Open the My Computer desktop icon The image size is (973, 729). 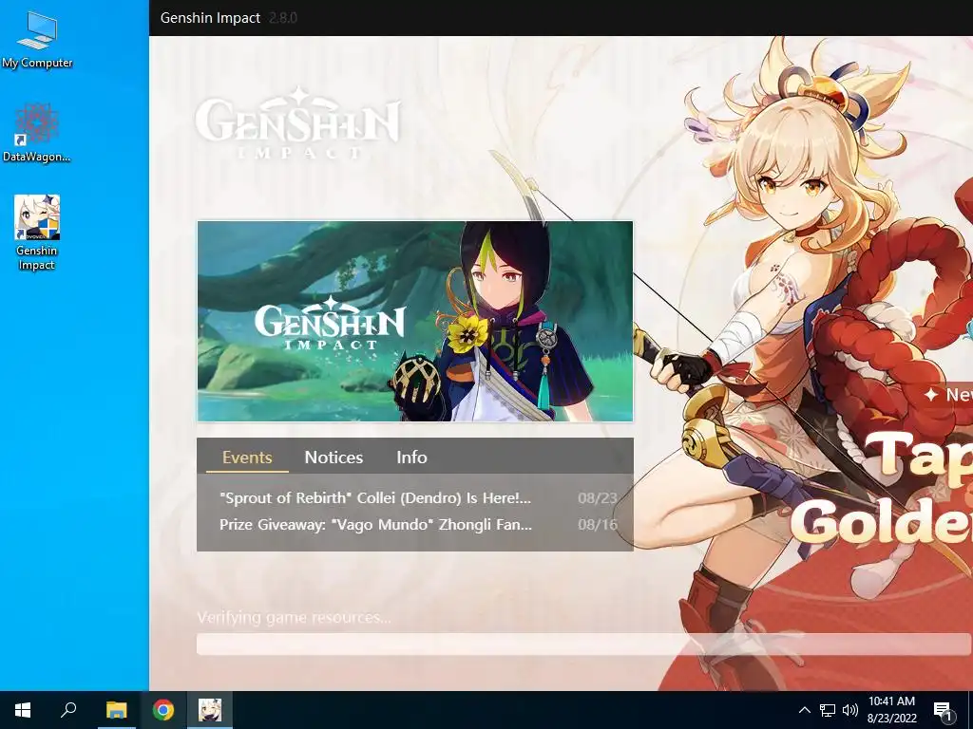[37, 40]
